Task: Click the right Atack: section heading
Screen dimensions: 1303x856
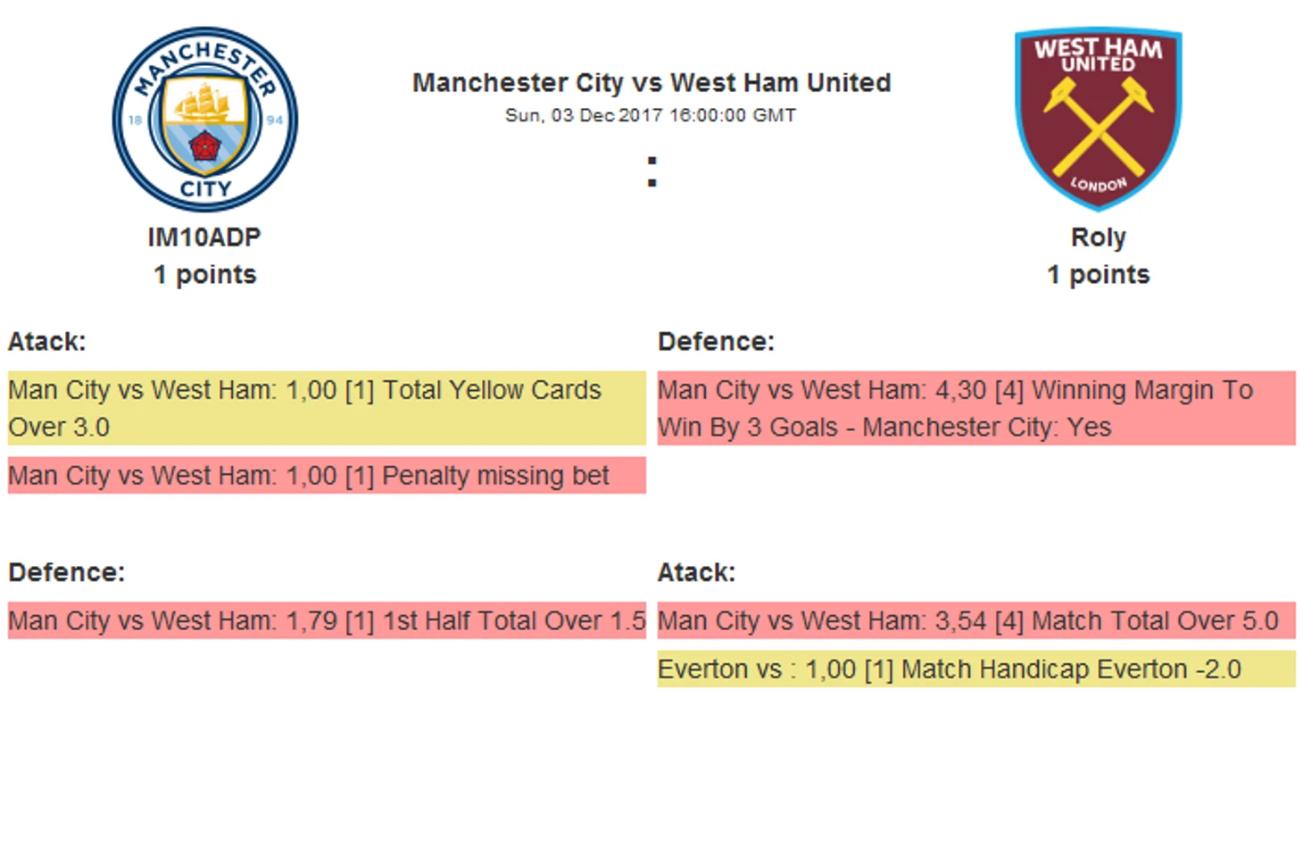Action: click(696, 572)
